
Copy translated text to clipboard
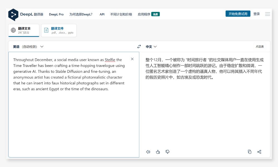tap(250, 152)
